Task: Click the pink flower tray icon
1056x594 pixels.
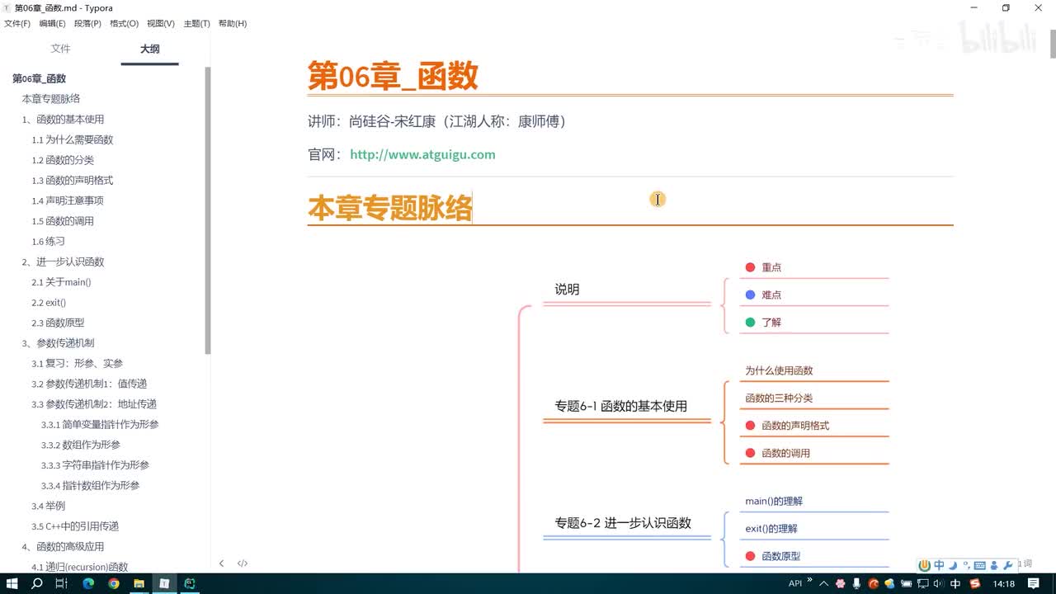Action: pyautogui.click(x=839, y=583)
